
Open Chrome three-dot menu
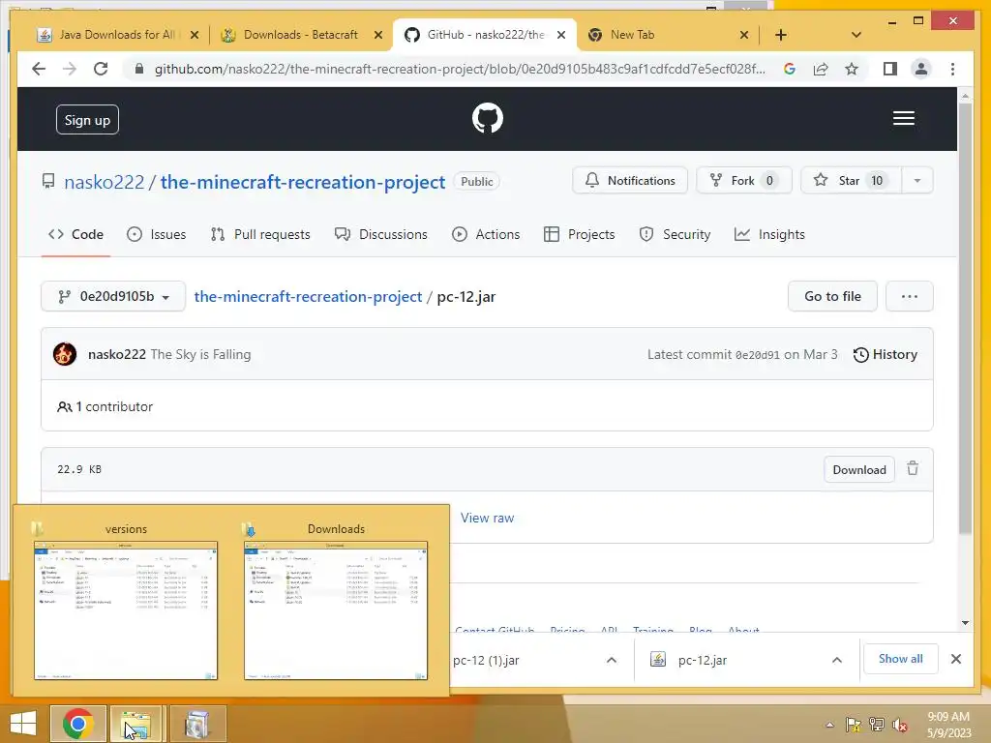click(x=952, y=69)
